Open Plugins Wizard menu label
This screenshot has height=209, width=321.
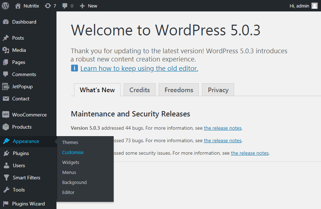click(29, 204)
